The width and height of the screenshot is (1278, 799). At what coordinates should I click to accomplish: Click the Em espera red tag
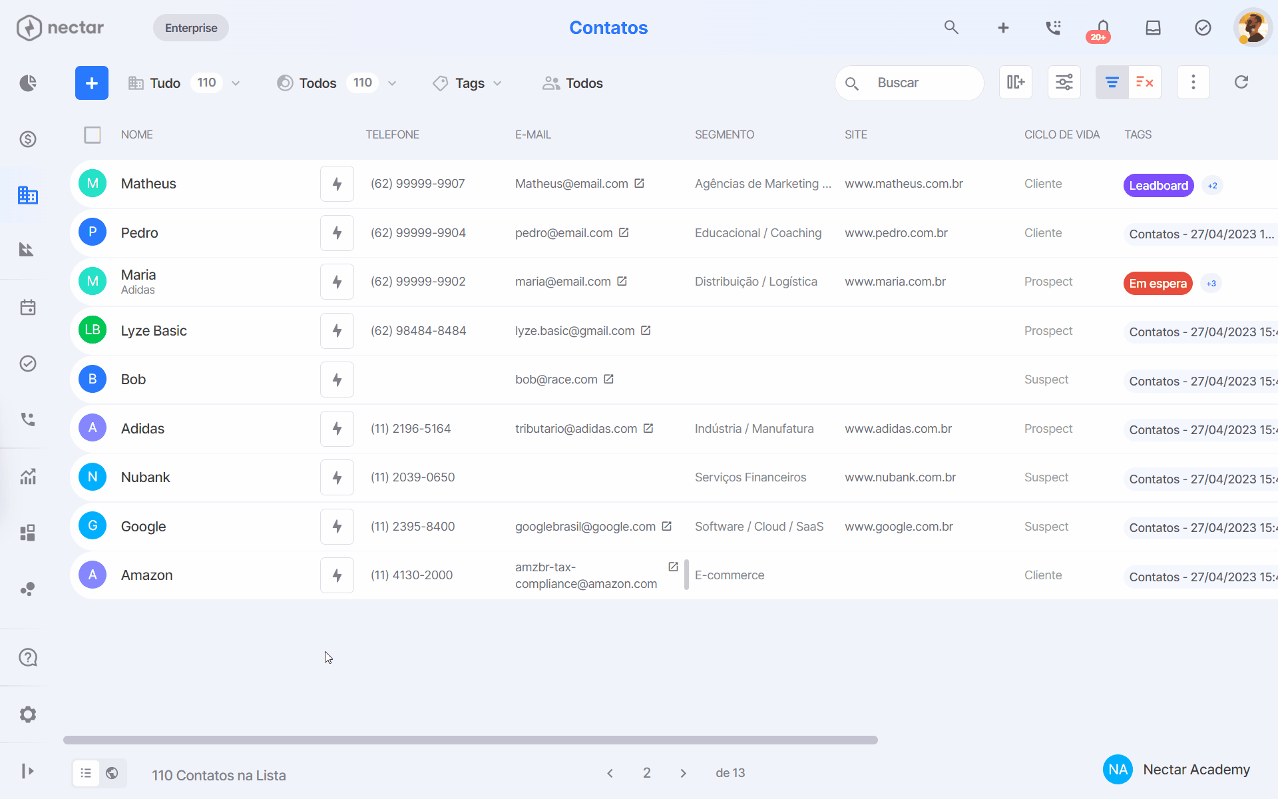1158,284
